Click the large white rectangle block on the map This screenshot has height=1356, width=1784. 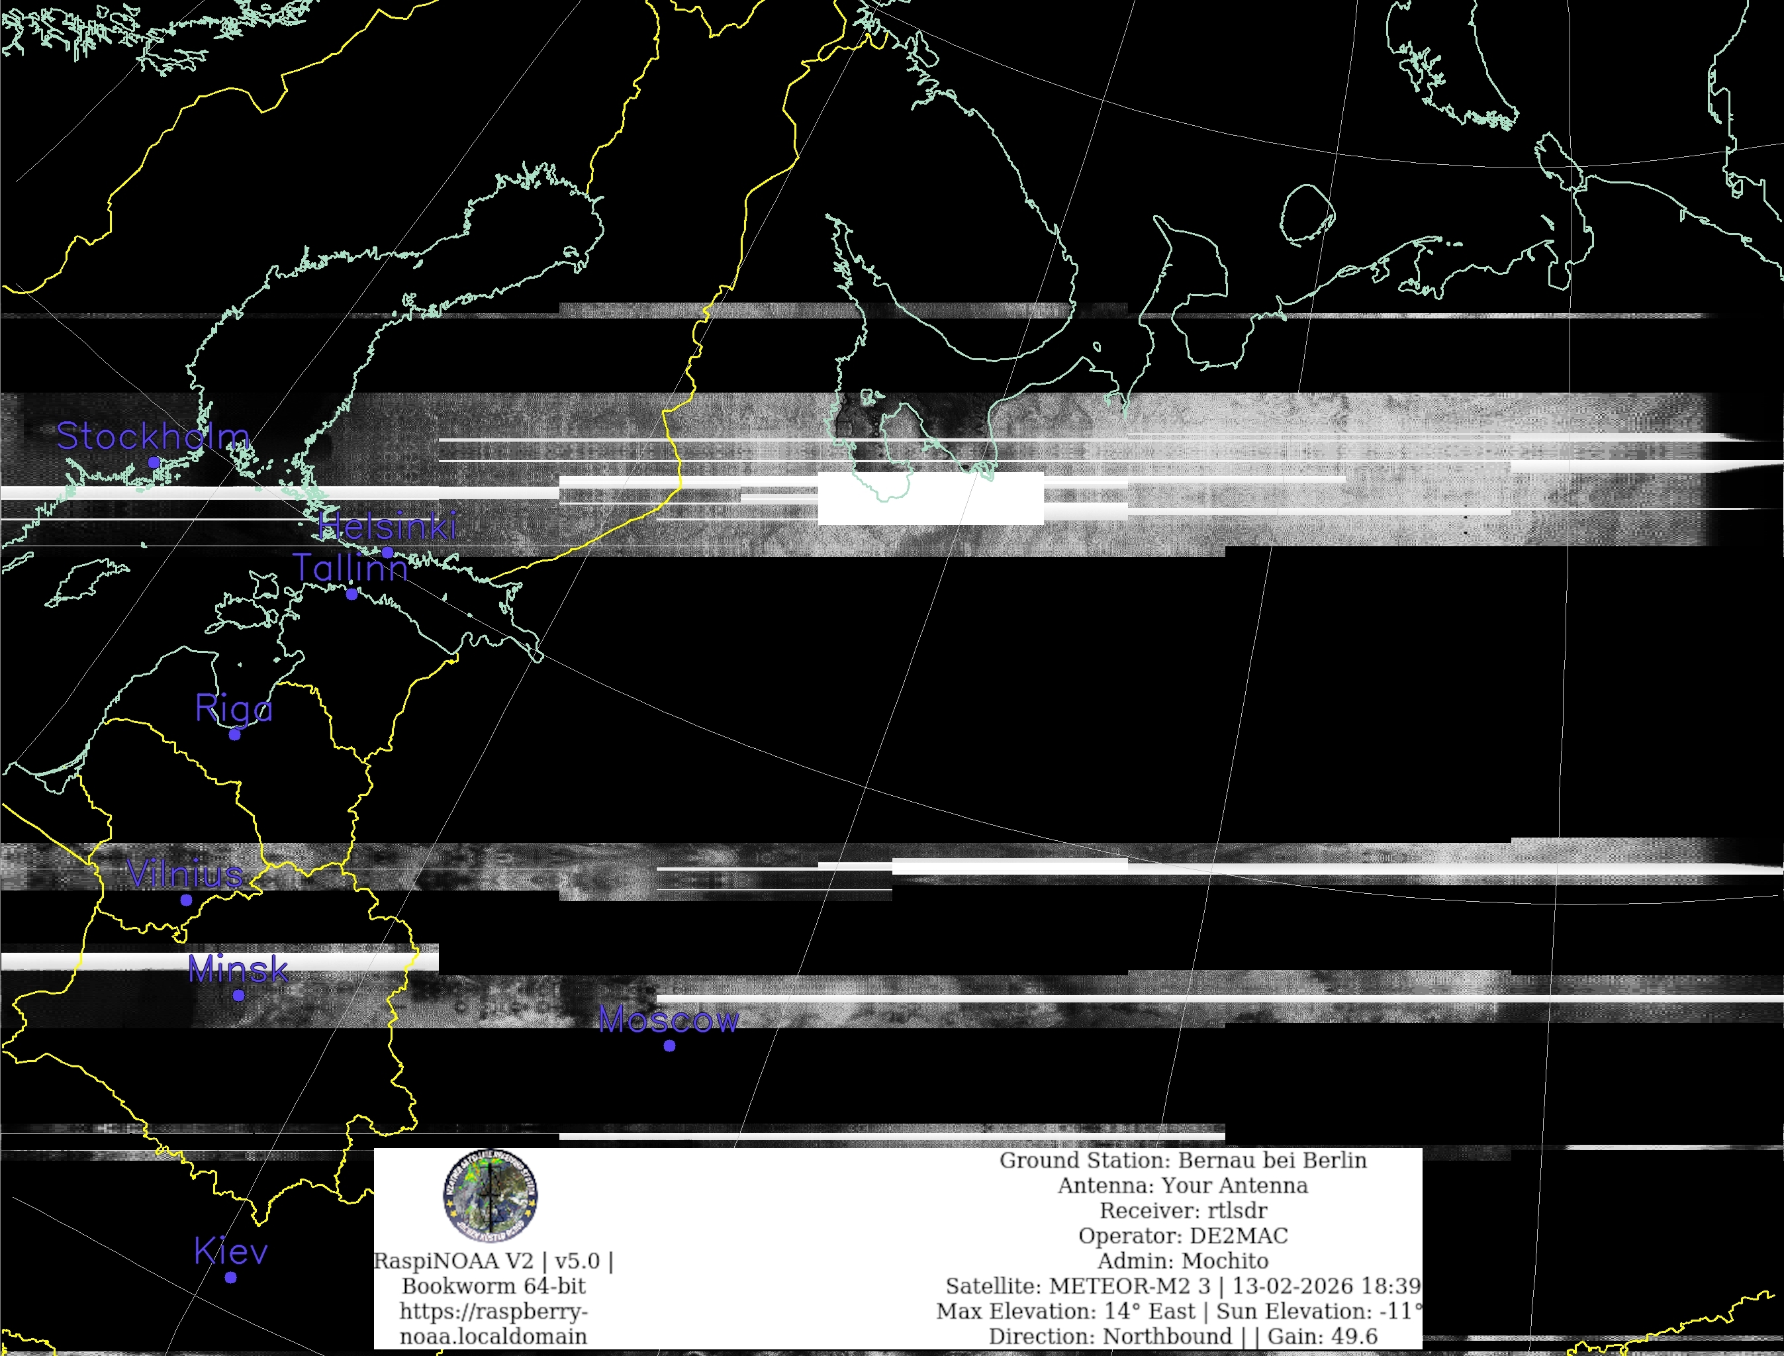click(x=930, y=499)
